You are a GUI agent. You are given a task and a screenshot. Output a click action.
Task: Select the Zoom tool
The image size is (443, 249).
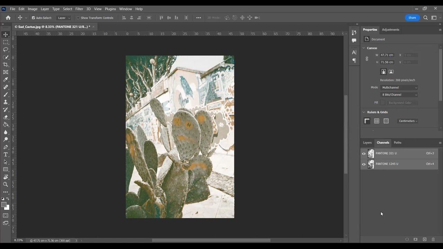6,184
